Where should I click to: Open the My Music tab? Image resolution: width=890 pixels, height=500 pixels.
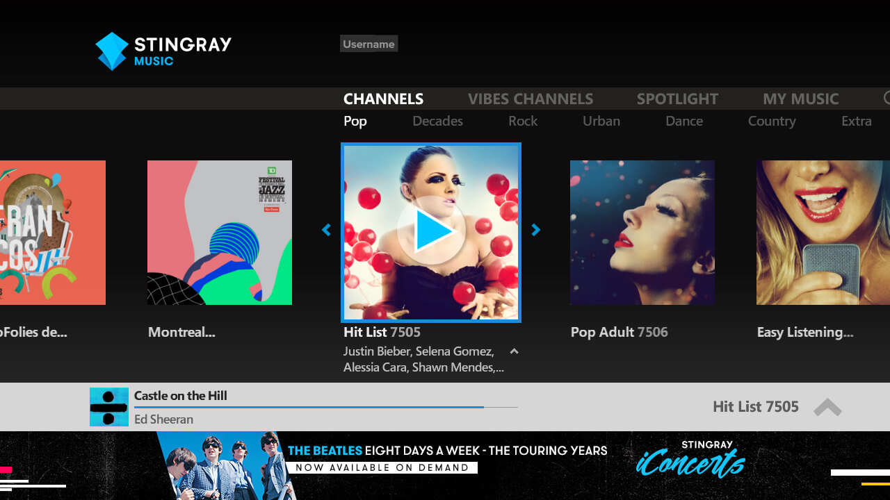(801, 99)
